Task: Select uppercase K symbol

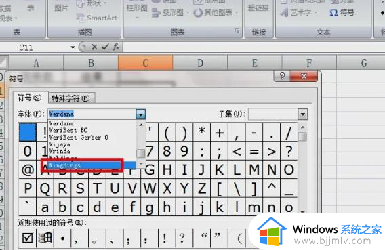Action: click(x=219, y=169)
